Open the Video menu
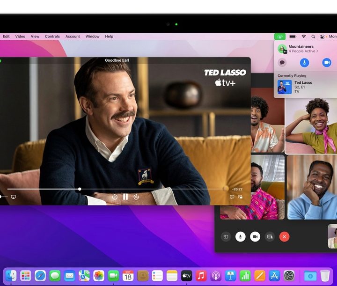This screenshot has height=286, width=337. [x=20, y=37]
